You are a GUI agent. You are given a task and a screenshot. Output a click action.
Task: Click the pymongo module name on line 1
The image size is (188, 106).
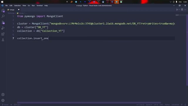(x=30, y=16)
